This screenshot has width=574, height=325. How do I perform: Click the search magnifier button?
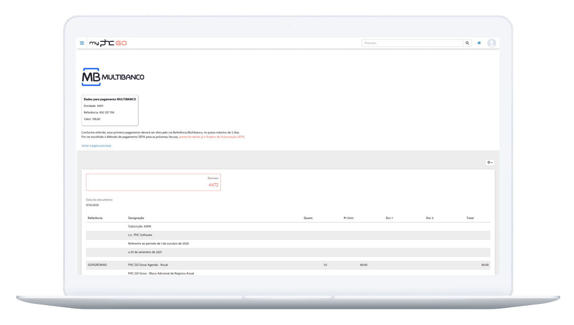[467, 43]
